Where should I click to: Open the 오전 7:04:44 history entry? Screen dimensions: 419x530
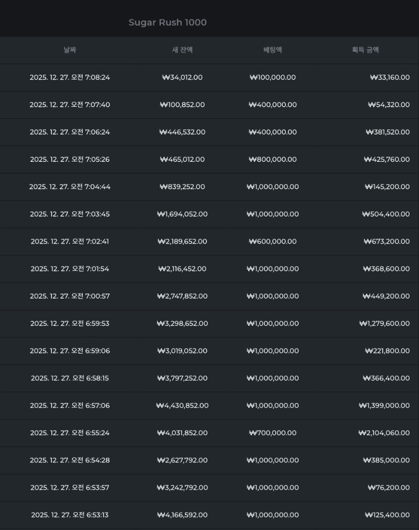click(x=70, y=187)
